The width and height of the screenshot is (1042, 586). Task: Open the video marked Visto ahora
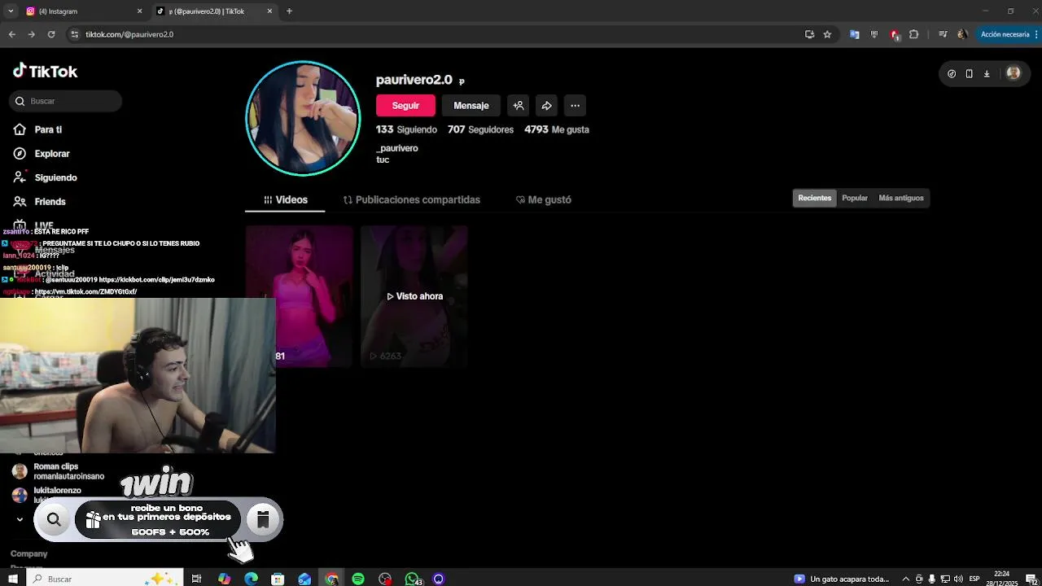414,296
